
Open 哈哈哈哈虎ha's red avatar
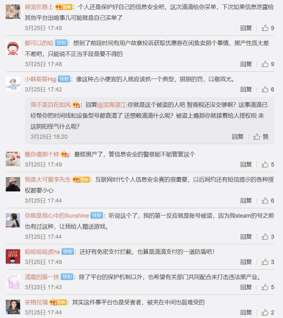point(13,256)
